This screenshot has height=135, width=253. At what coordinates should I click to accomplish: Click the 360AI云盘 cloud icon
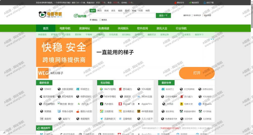tap(139, 96)
